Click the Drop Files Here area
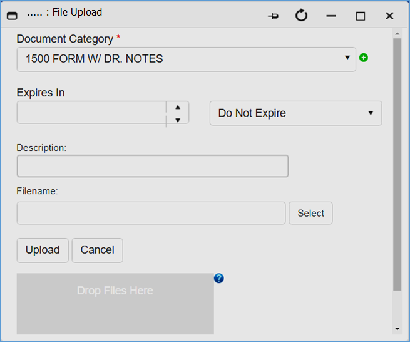This screenshot has height=342, width=410. [115, 303]
